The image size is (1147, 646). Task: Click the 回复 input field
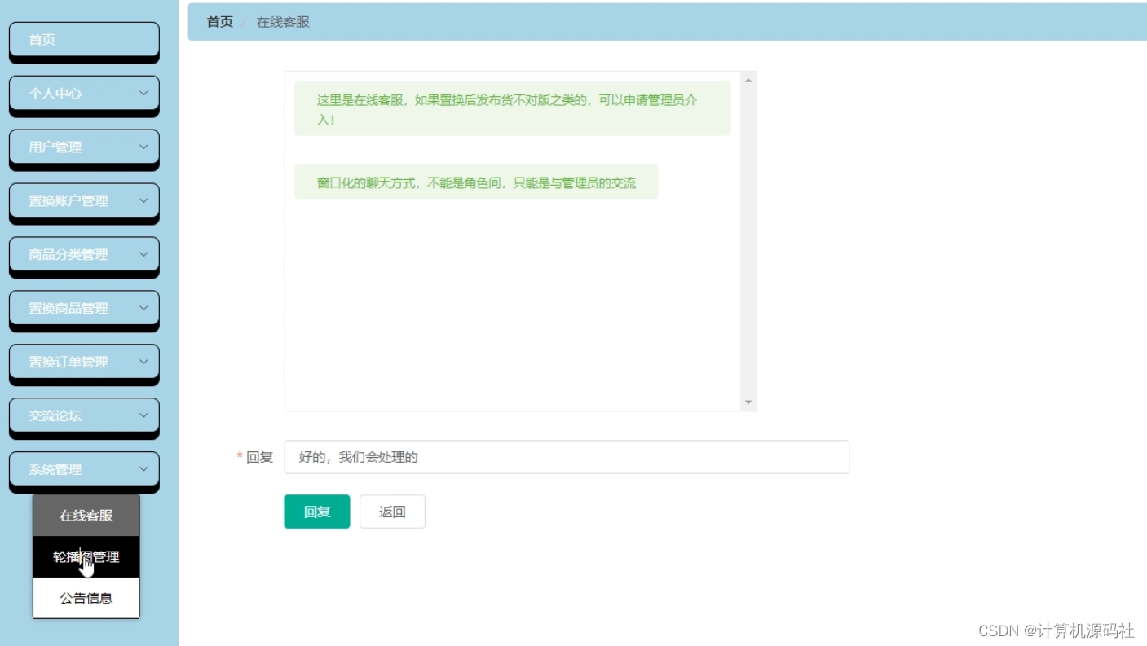(x=567, y=457)
